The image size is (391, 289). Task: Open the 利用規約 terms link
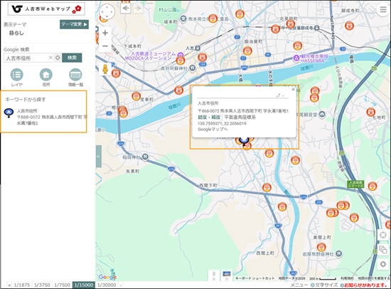(347, 278)
